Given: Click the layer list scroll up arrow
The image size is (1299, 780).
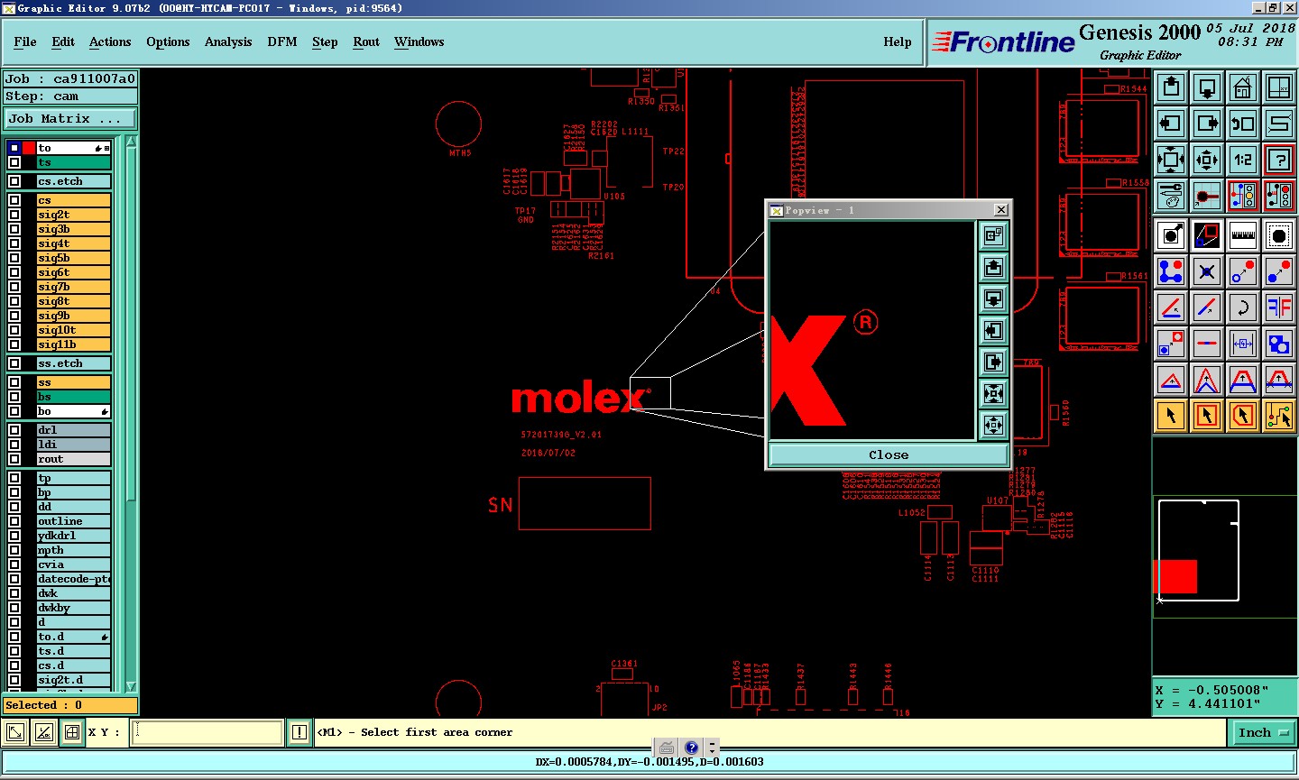Looking at the screenshot, I should tap(132, 142).
